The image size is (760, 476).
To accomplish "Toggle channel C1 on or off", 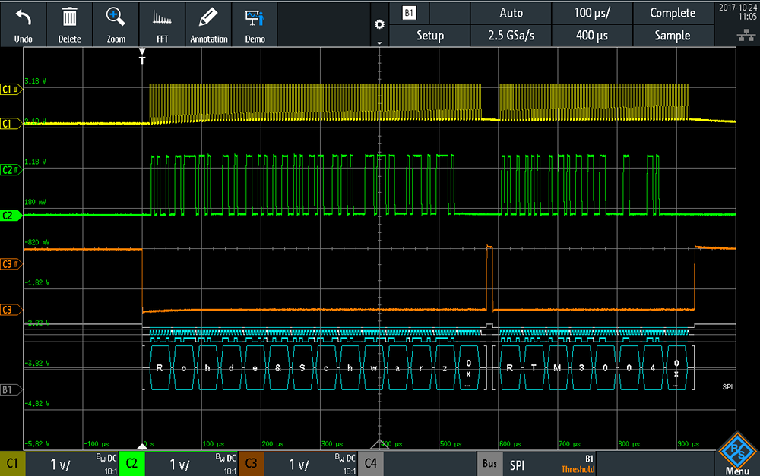I will [13, 464].
